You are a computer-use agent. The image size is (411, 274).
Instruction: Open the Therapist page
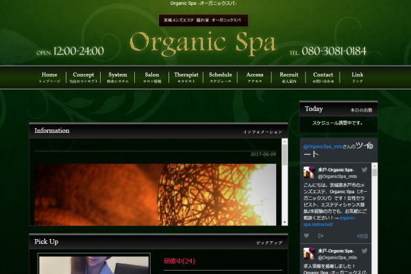coord(186,77)
